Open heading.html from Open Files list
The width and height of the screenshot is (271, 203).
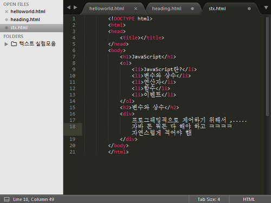tap(25, 19)
